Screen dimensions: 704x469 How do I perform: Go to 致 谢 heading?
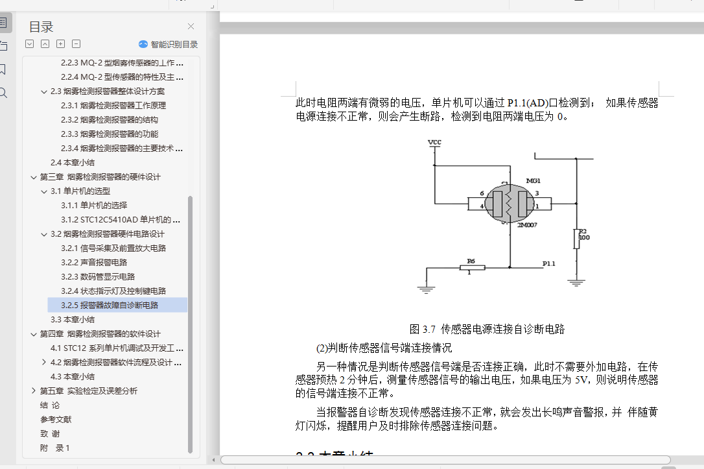point(50,434)
